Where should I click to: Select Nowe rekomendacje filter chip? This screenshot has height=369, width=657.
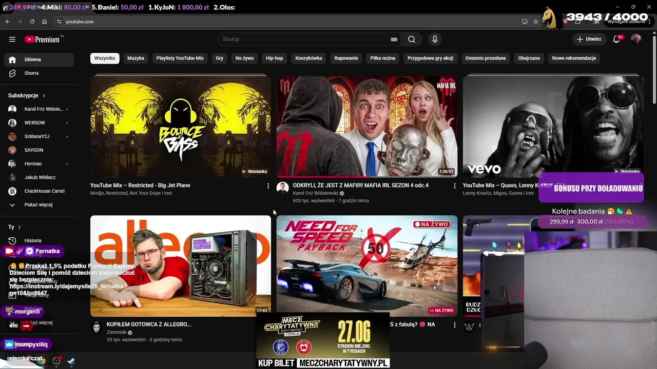pos(574,58)
